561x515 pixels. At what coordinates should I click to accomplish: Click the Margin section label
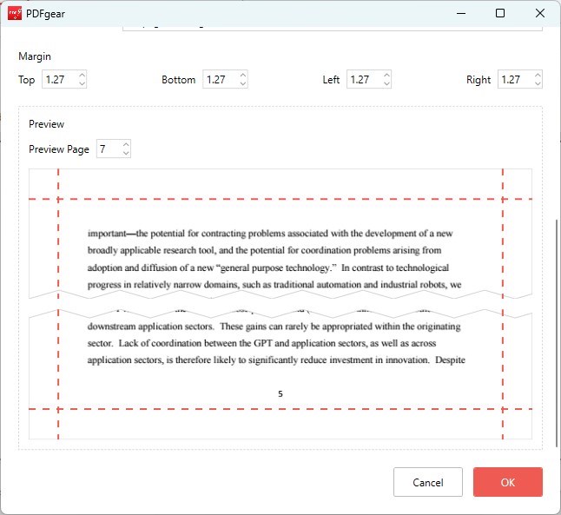click(35, 56)
